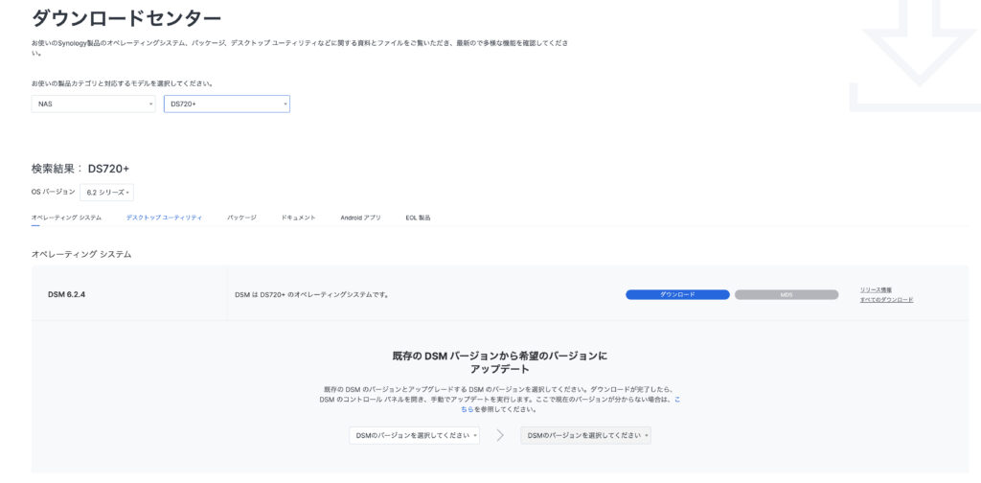Open the DS720+ model dropdown
The height and width of the screenshot is (483, 981).
226,103
